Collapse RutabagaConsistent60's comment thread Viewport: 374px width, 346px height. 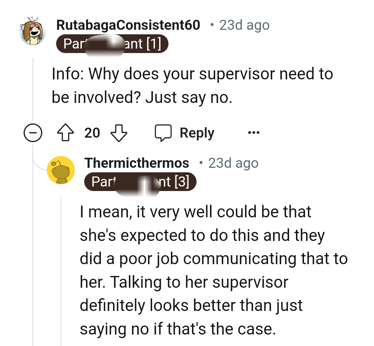[33, 132]
